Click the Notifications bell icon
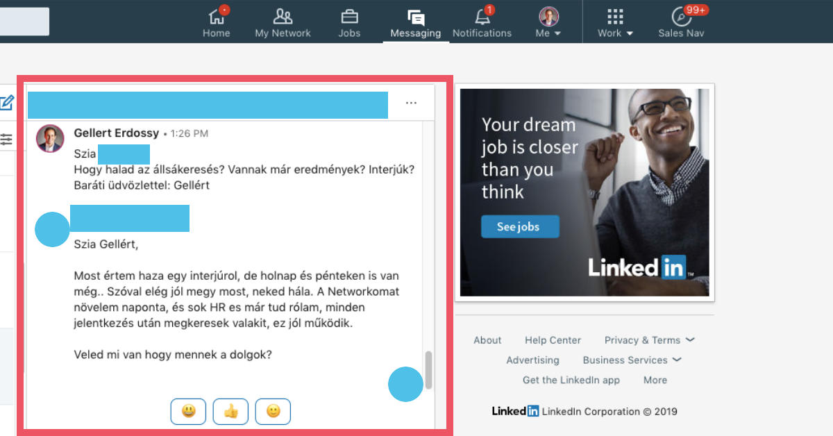833x436 pixels. [482, 17]
